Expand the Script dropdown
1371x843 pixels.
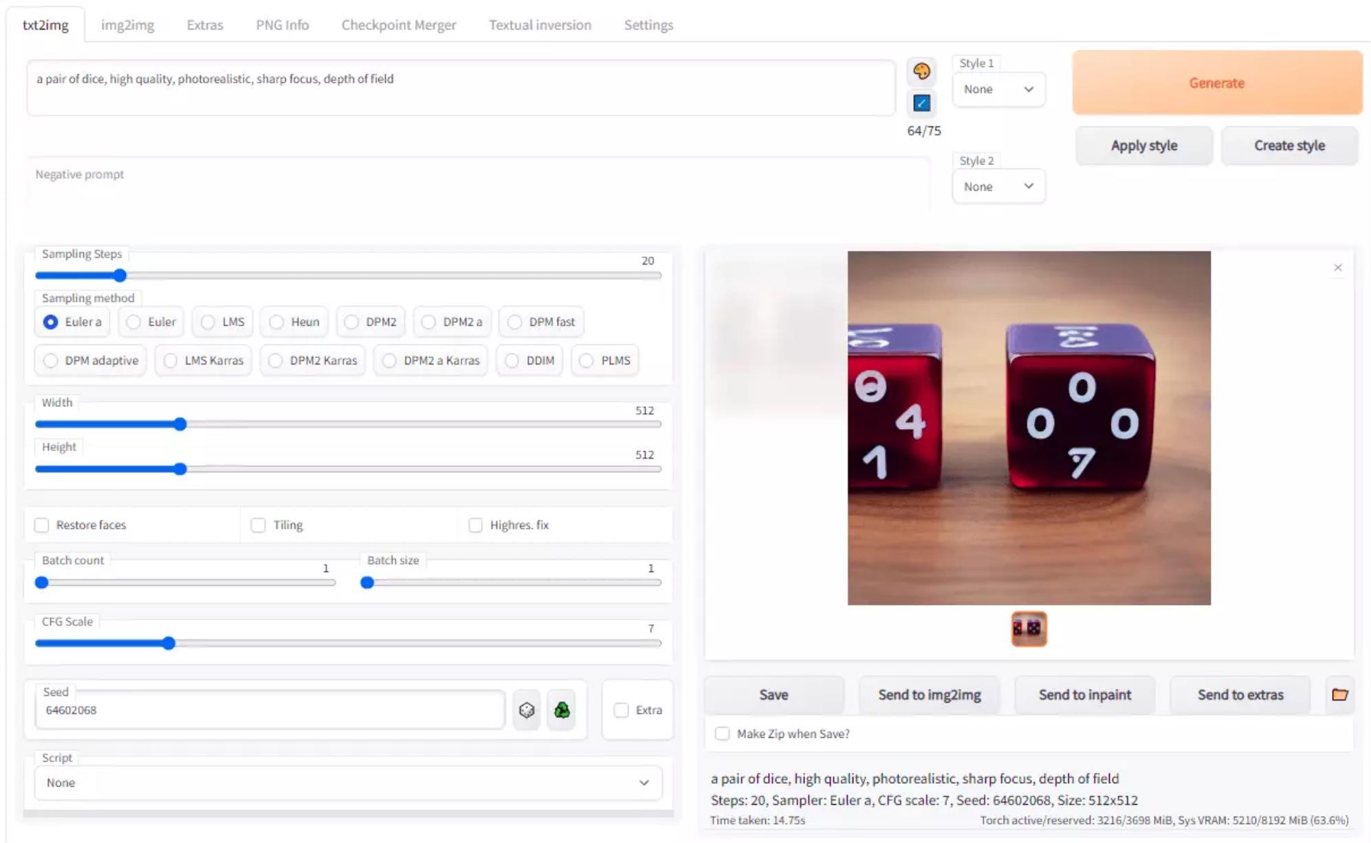[x=348, y=782]
